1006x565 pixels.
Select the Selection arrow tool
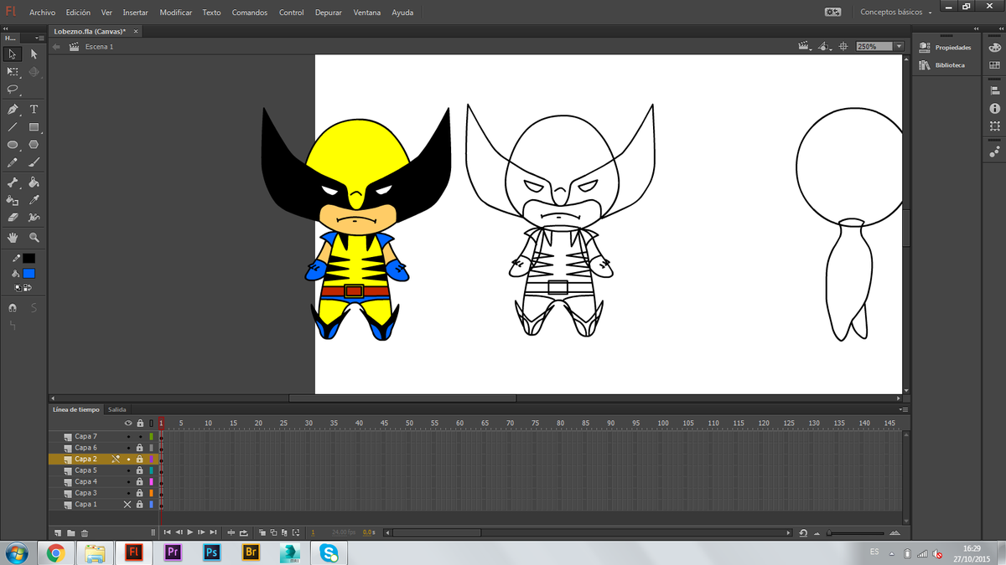(13, 54)
